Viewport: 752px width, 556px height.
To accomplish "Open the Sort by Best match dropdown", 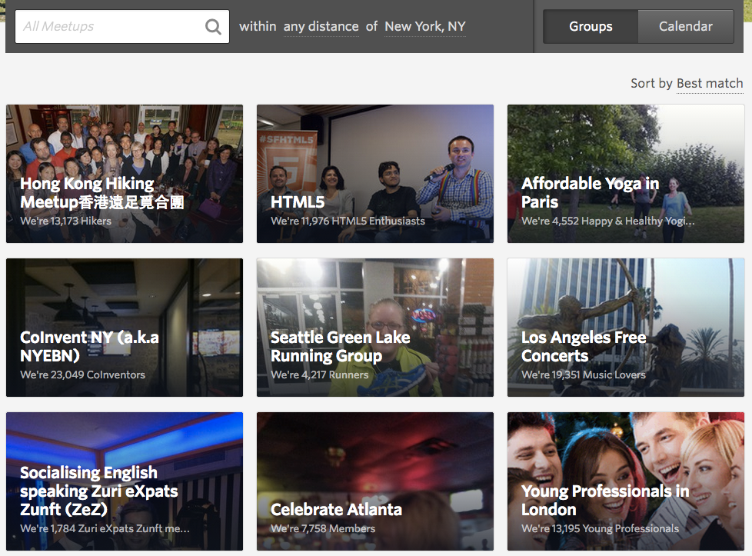I will coord(709,83).
